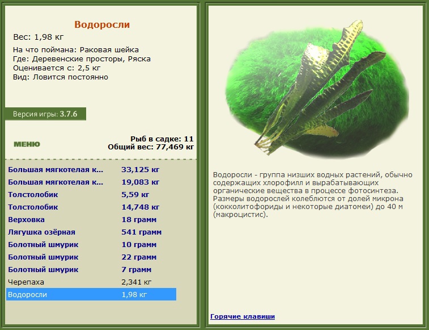This screenshot has height=330, width=429.
Task: Open the Горячие клавиши link
Action: tap(243, 316)
